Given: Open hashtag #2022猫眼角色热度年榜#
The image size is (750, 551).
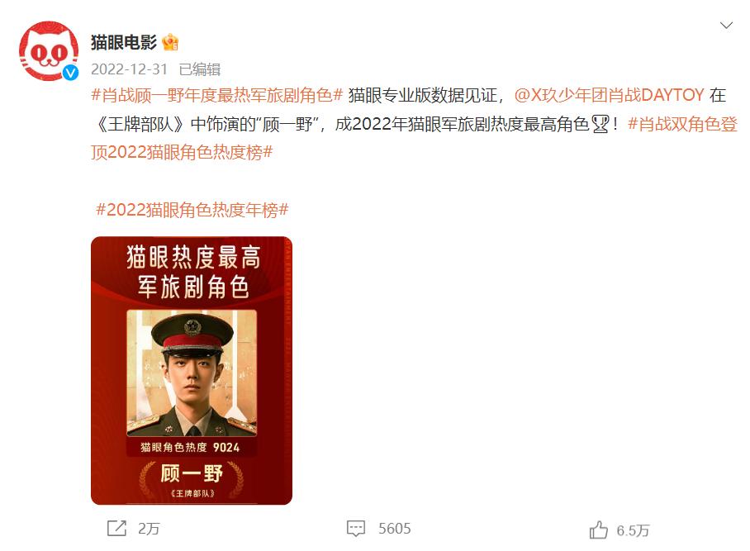Looking at the screenshot, I should tap(192, 210).
